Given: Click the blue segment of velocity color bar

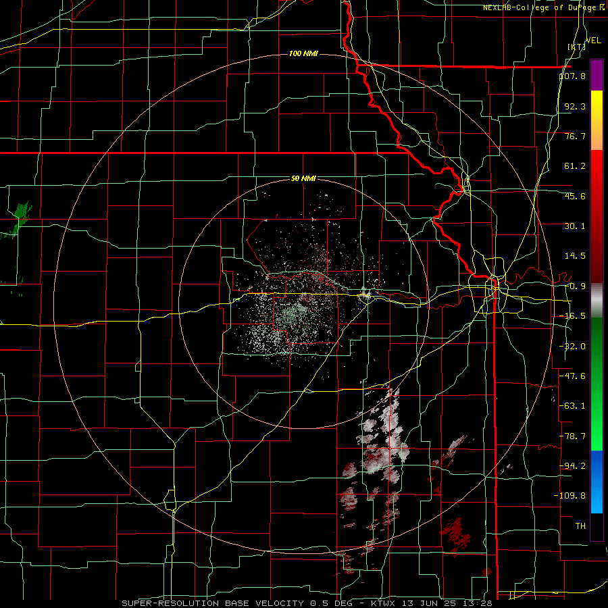Looking at the screenshot, I should click(597, 482).
